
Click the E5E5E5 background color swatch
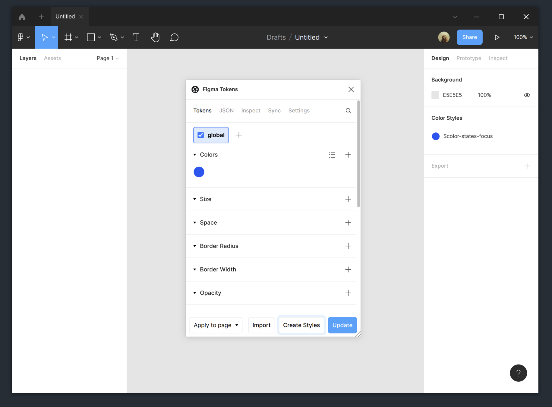pos(435,95)
